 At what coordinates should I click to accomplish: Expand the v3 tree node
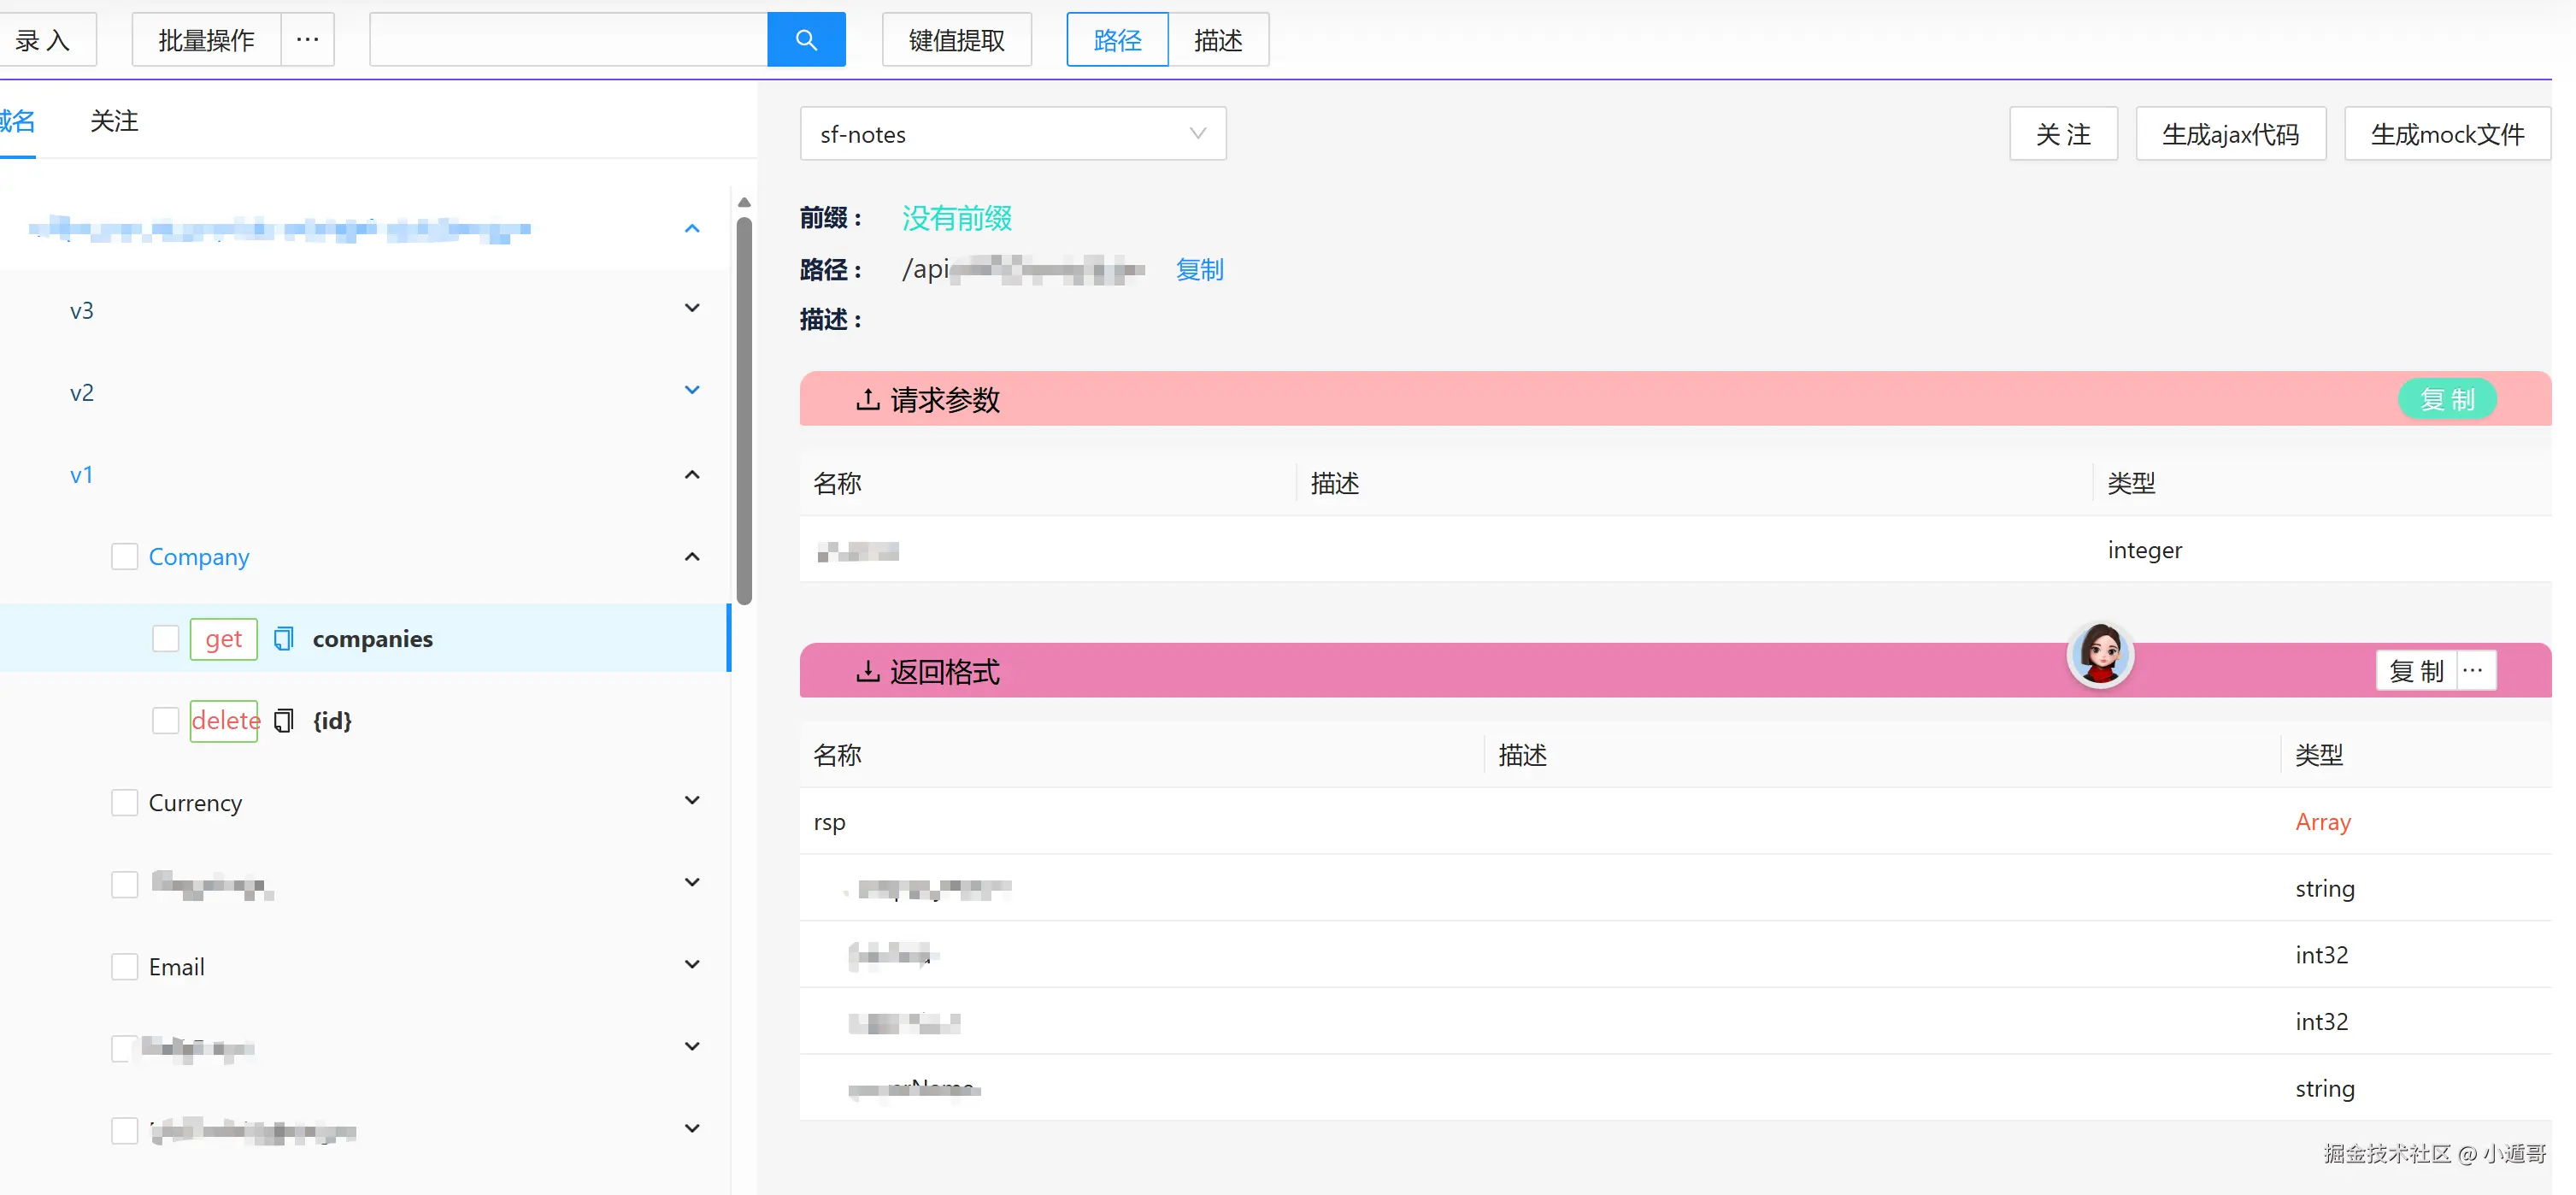[x=691, y=307]
